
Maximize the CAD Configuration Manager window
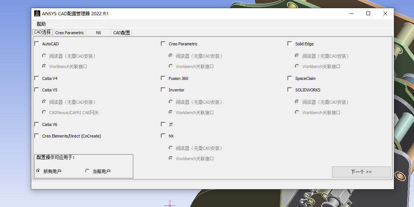368,13
